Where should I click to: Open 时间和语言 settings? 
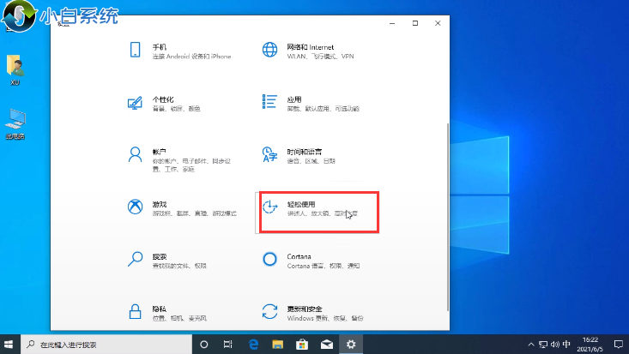coord(300,156)
